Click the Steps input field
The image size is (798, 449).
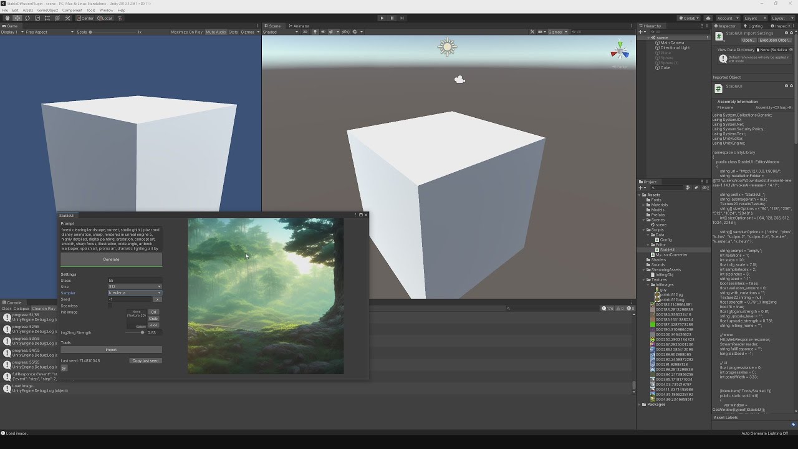(x=135, y=281)
